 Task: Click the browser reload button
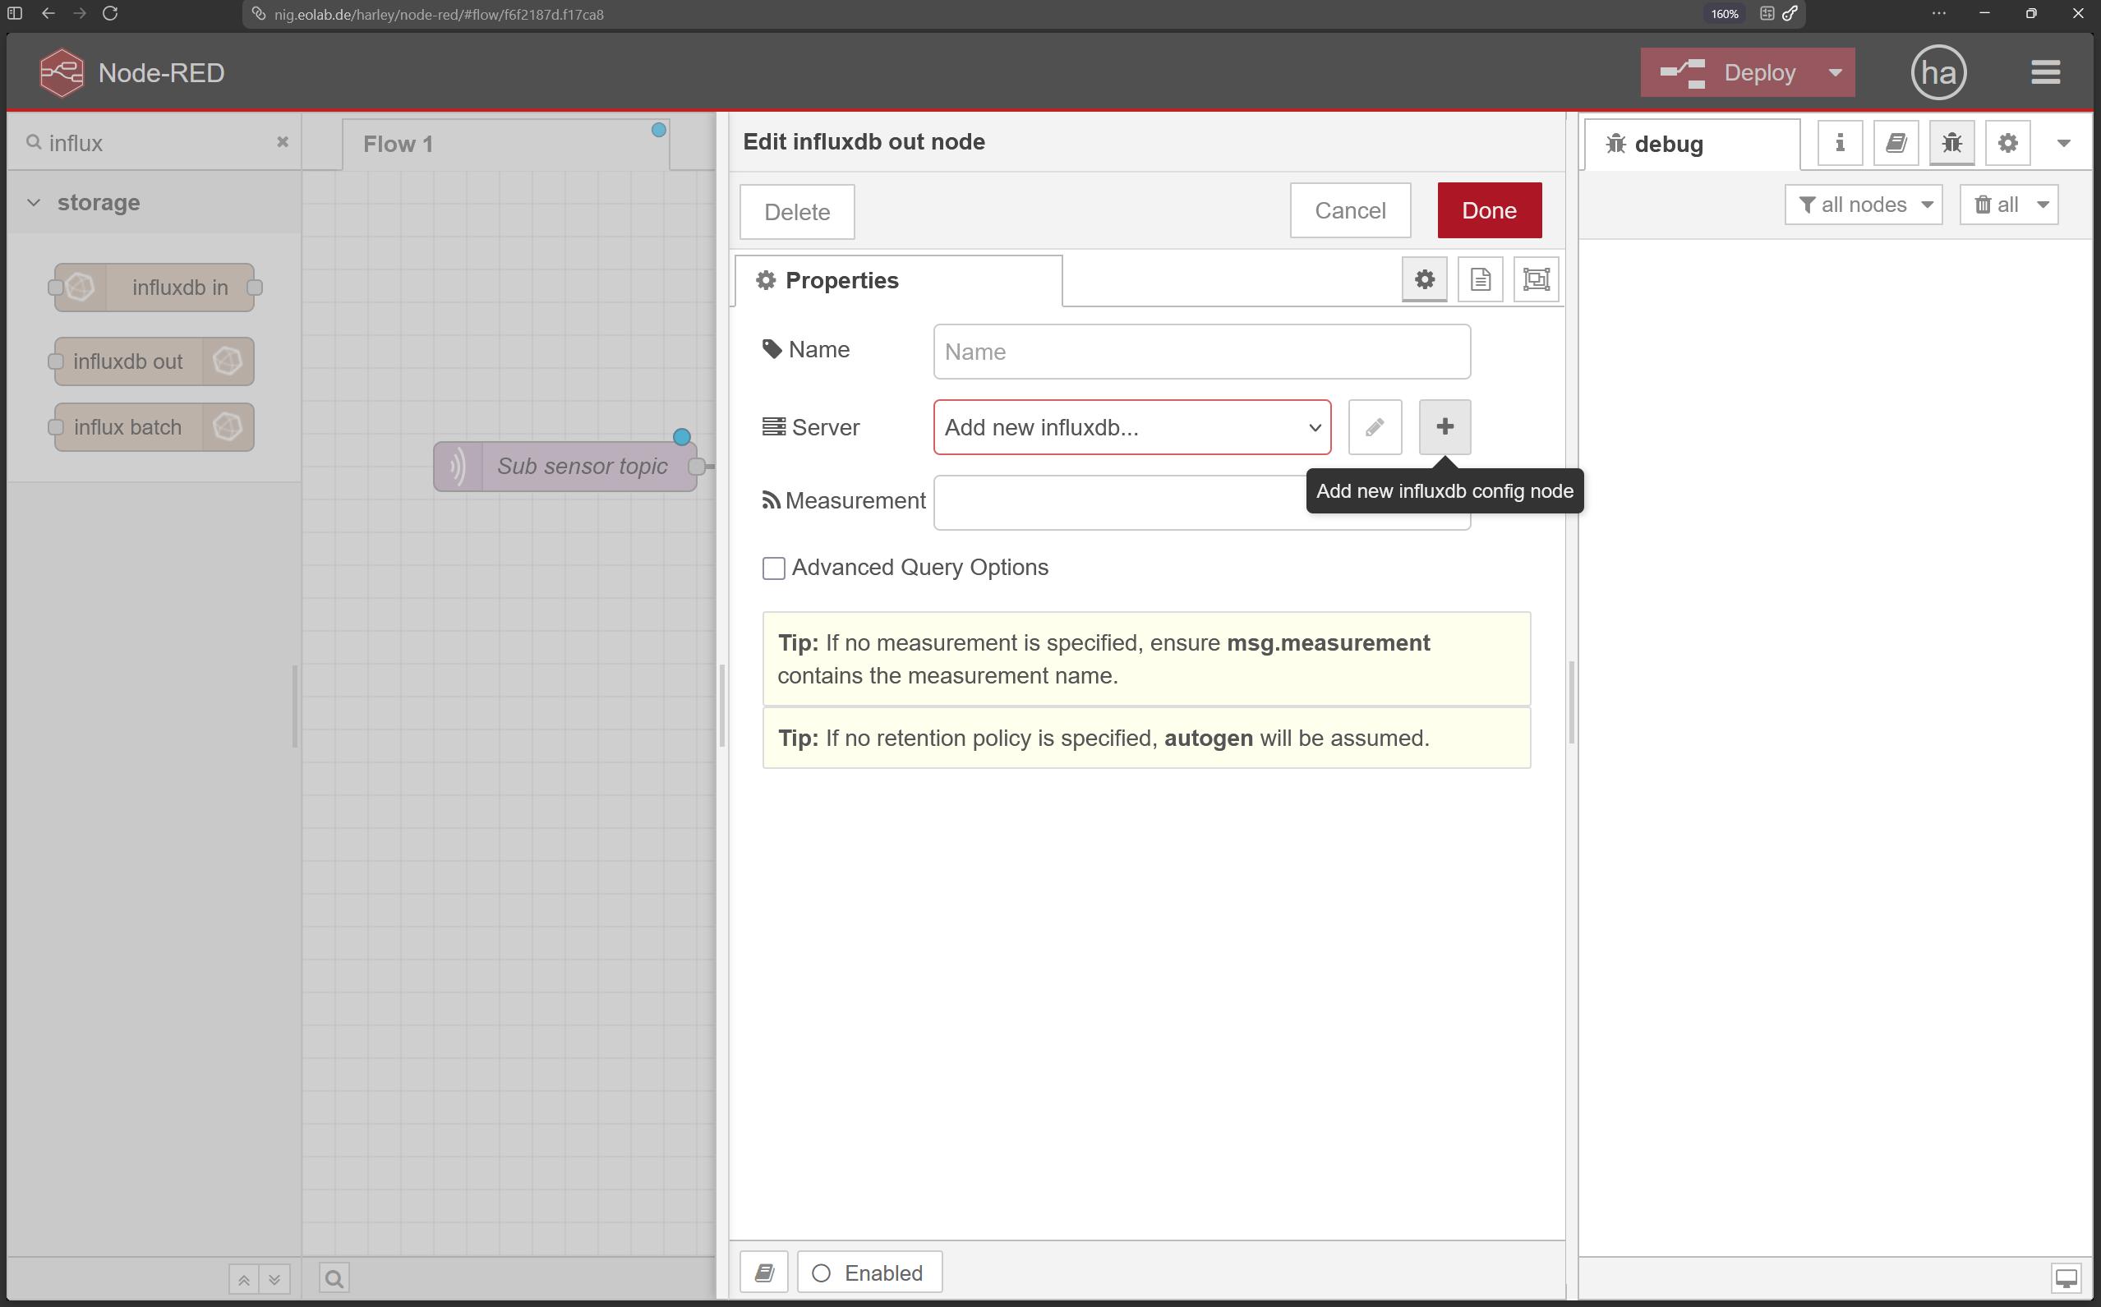pyautogui.click(x=110, y=14)
